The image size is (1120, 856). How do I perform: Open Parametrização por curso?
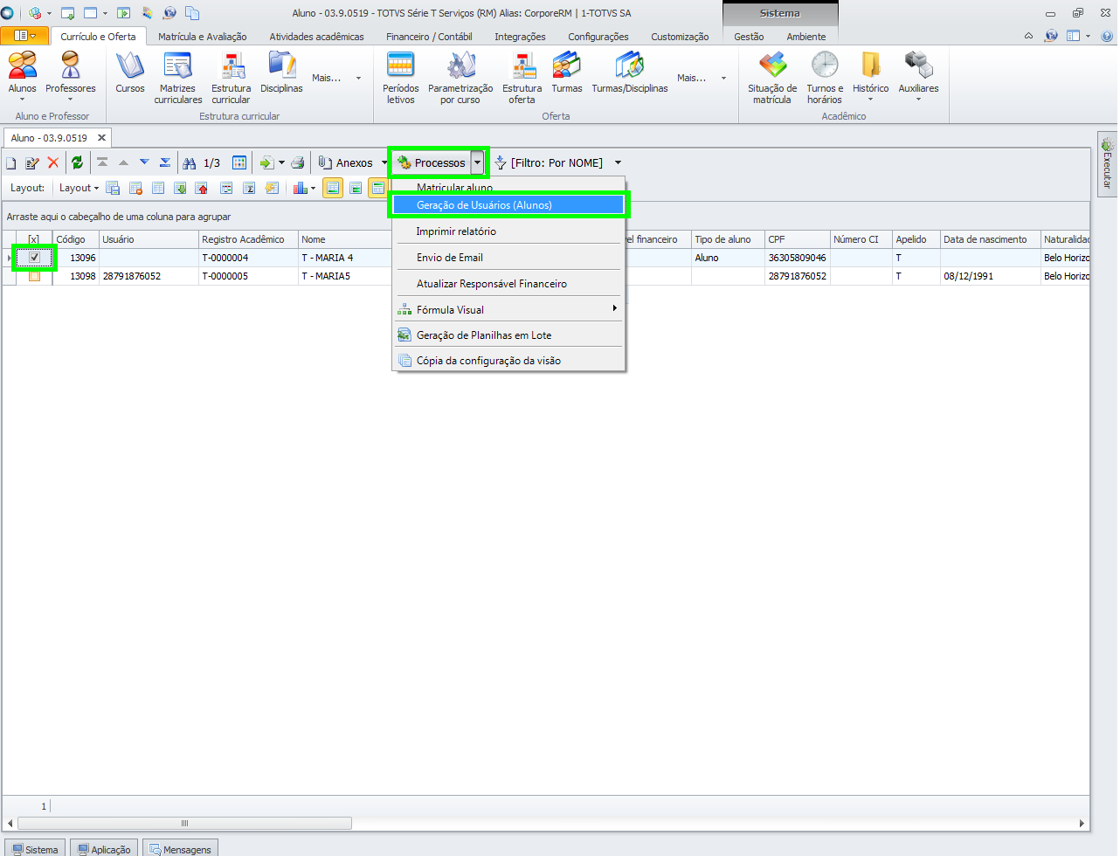tap(460, 78)
